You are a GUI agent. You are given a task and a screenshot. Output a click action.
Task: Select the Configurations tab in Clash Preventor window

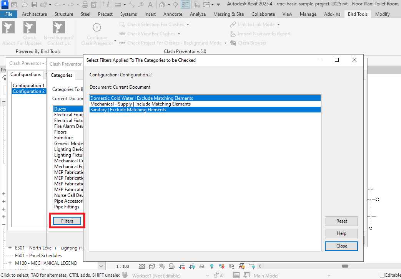pyautogui.click(x=26, y=74)
